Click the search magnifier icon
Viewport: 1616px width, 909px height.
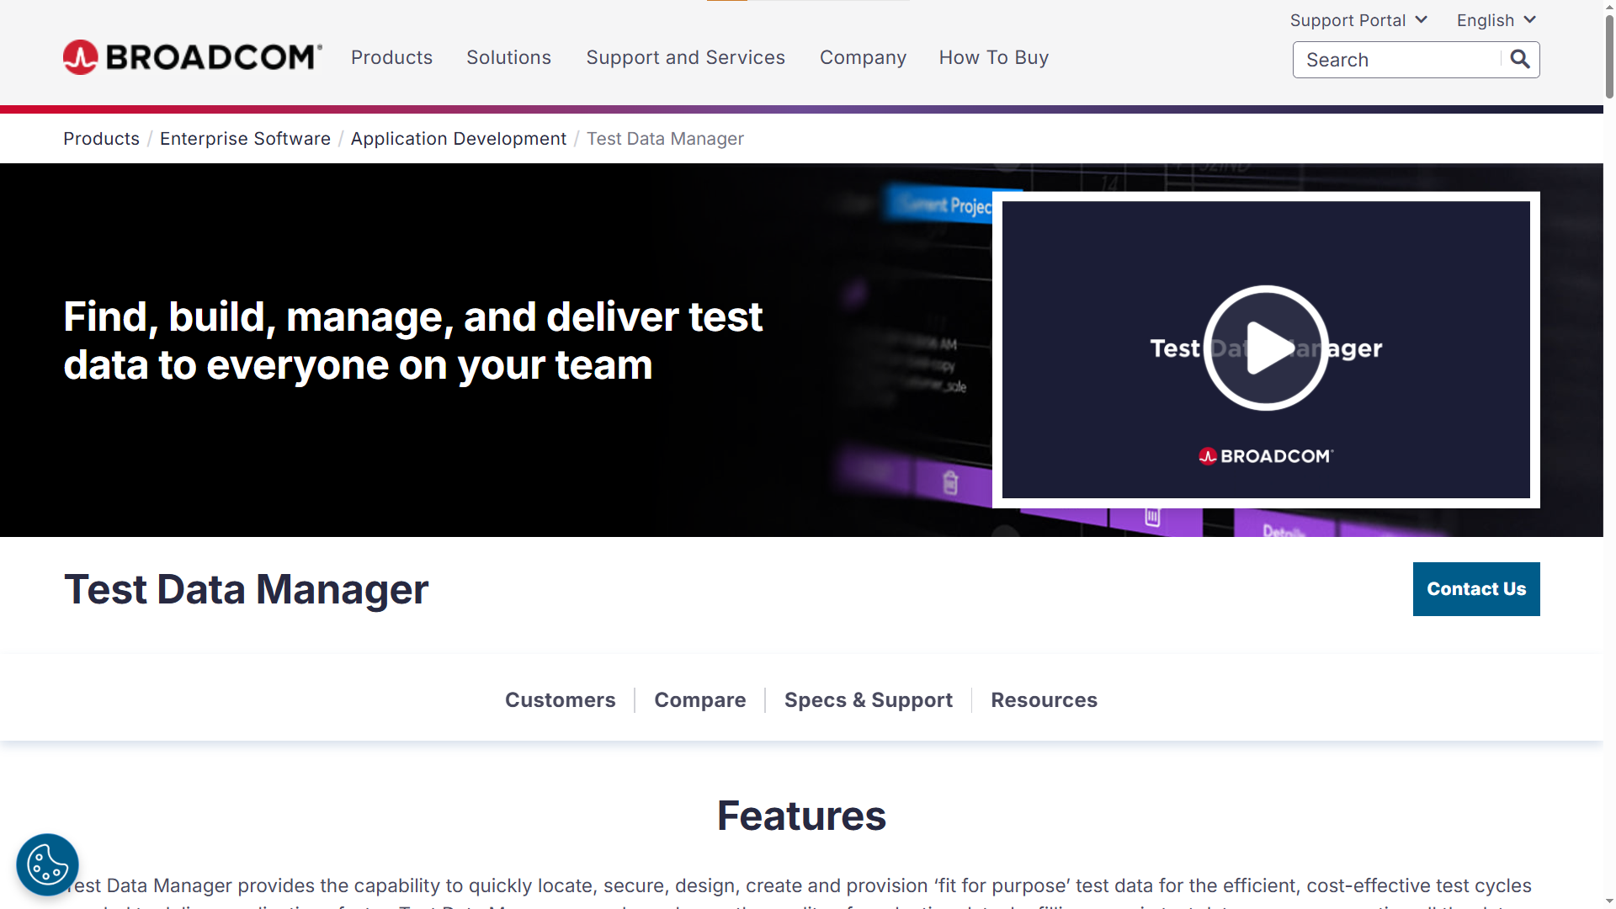coord(1519,59)
